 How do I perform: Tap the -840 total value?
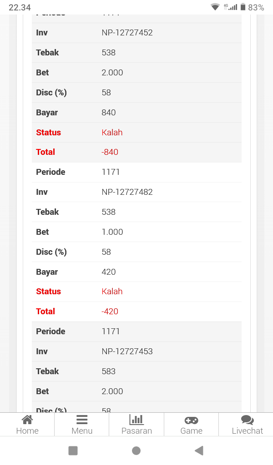click(x=110, y=152)
